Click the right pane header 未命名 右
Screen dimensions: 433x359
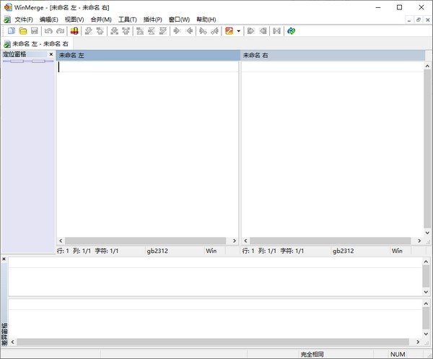(x=332, y=55)
